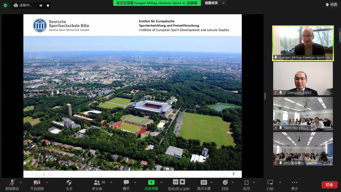Screen dimensions: 341x192
Task: Open the Participants (参会者) panel
Action: tap(97, 184)
